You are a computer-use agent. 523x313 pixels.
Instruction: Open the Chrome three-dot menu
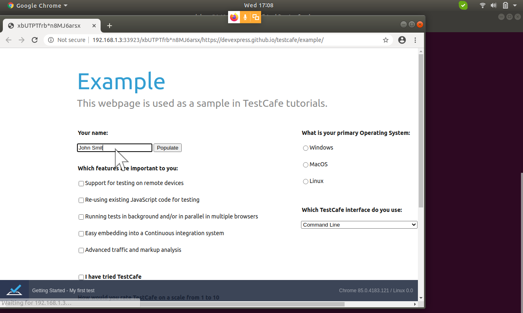point(415,40)
